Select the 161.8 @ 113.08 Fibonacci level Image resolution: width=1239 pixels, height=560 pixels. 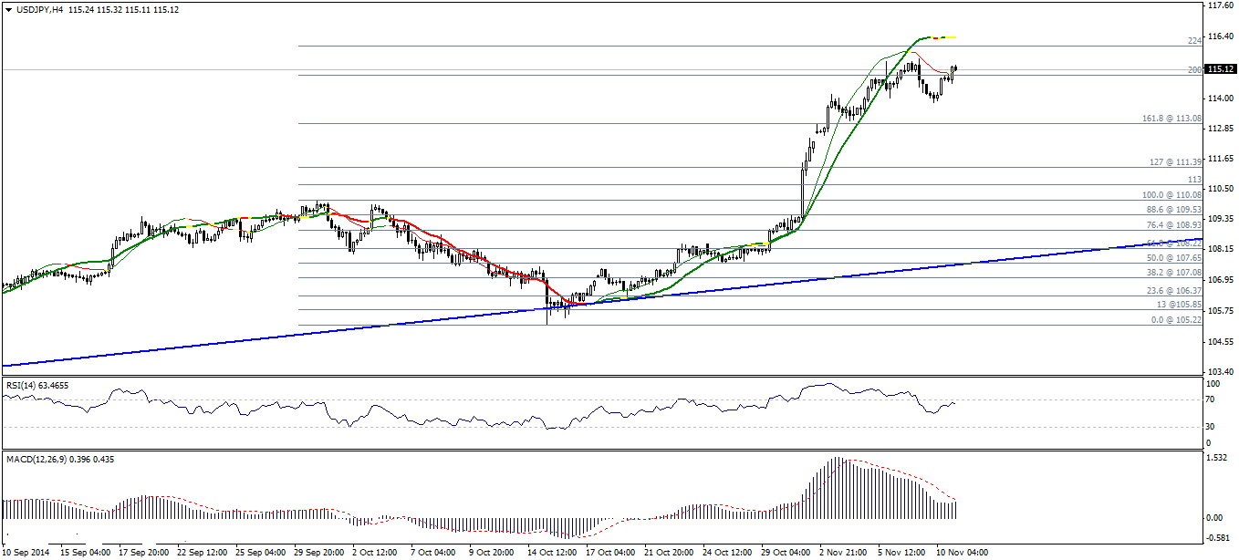pyautogui.click(x=1171, y=119)
